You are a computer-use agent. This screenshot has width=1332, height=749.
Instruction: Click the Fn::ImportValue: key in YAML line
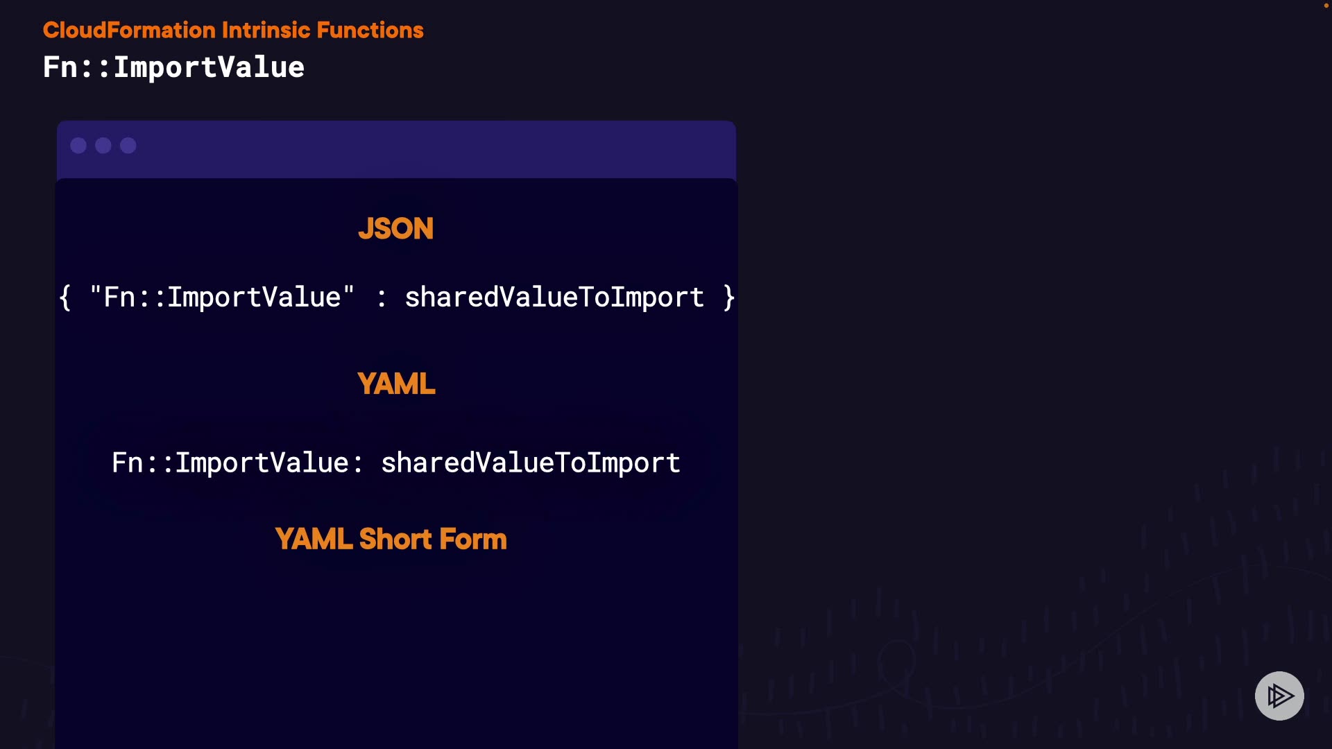tap(237, 463)
